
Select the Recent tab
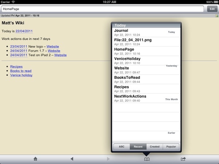point(138,147)
